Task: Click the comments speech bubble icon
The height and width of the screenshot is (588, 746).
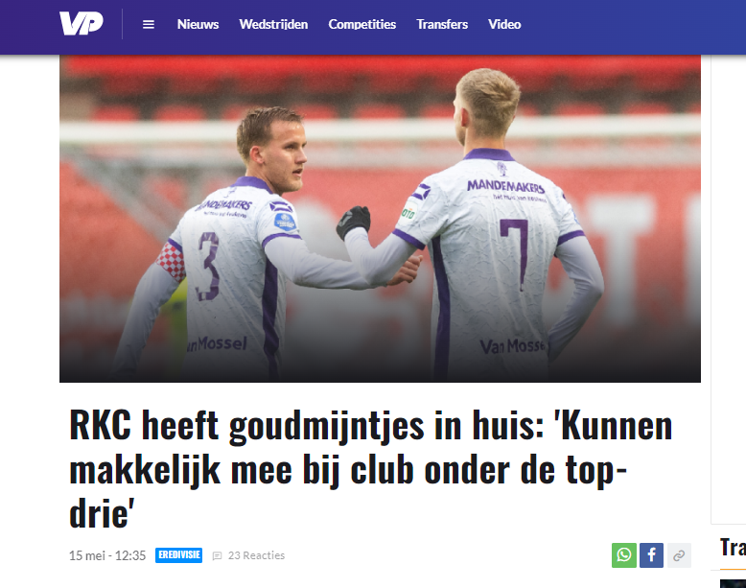Action: click(x=217, y=555)
